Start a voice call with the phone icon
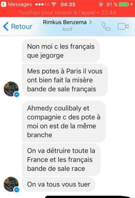Image resolution: width=135 pixels, height=198 pixels. [106, 26]
